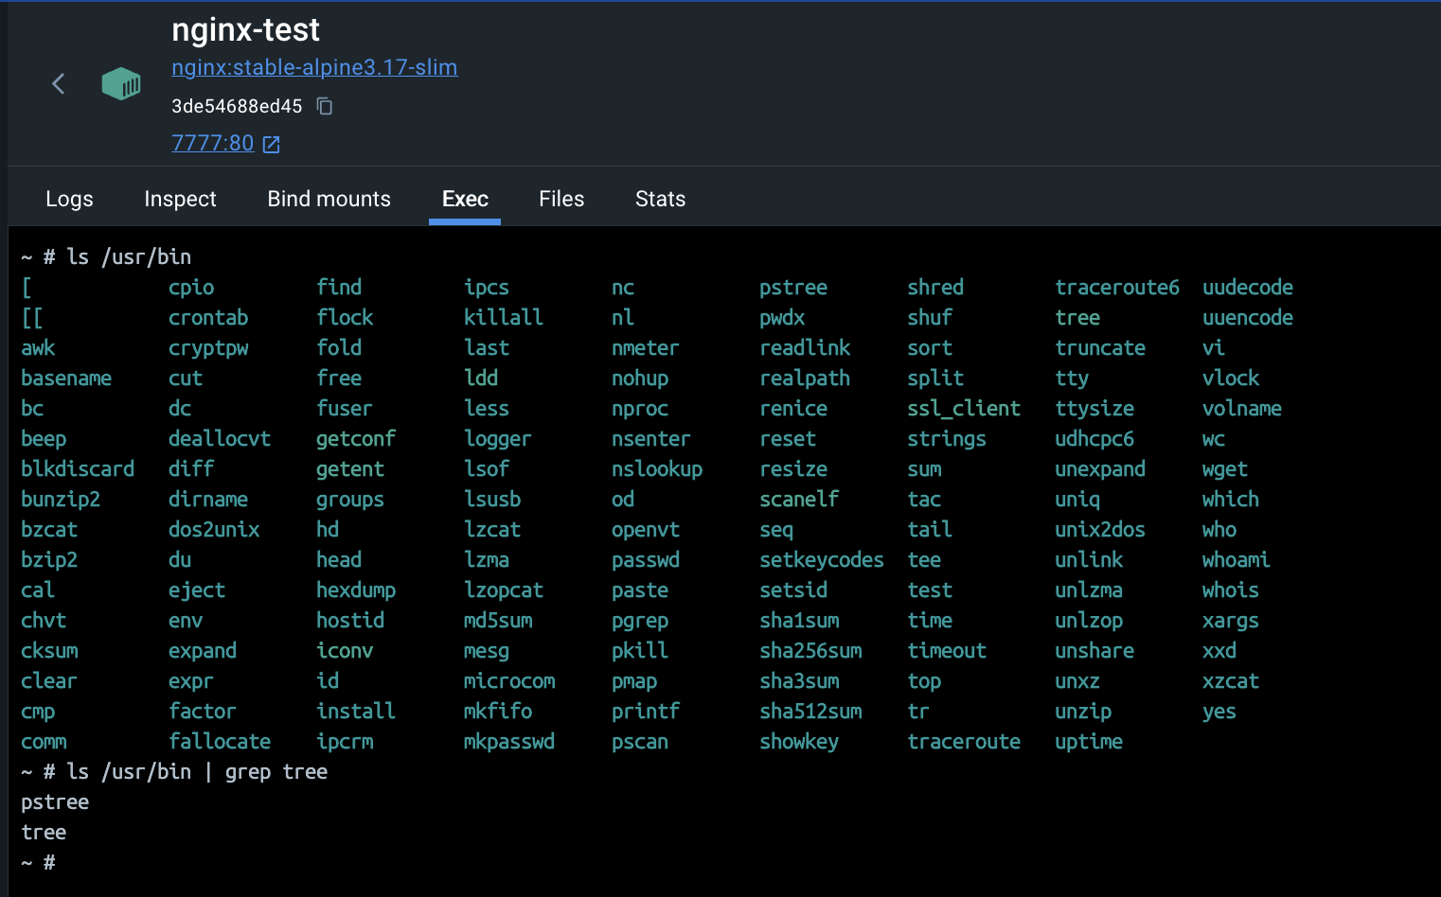This screenshot has height=897, width=1441.
Task: Click 'whoami' in the listing
Action: point(1236,560)
